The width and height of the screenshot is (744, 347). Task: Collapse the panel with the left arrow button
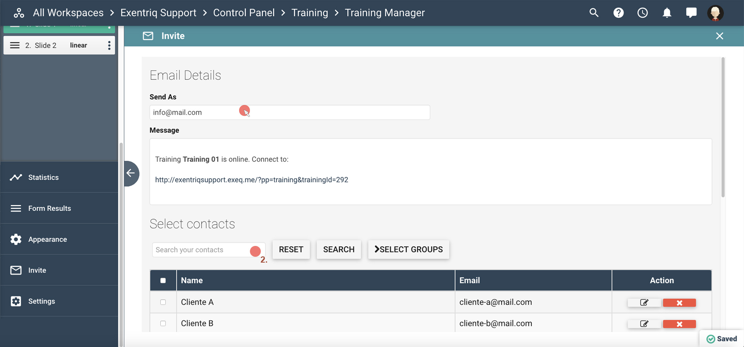click(131, 173)
